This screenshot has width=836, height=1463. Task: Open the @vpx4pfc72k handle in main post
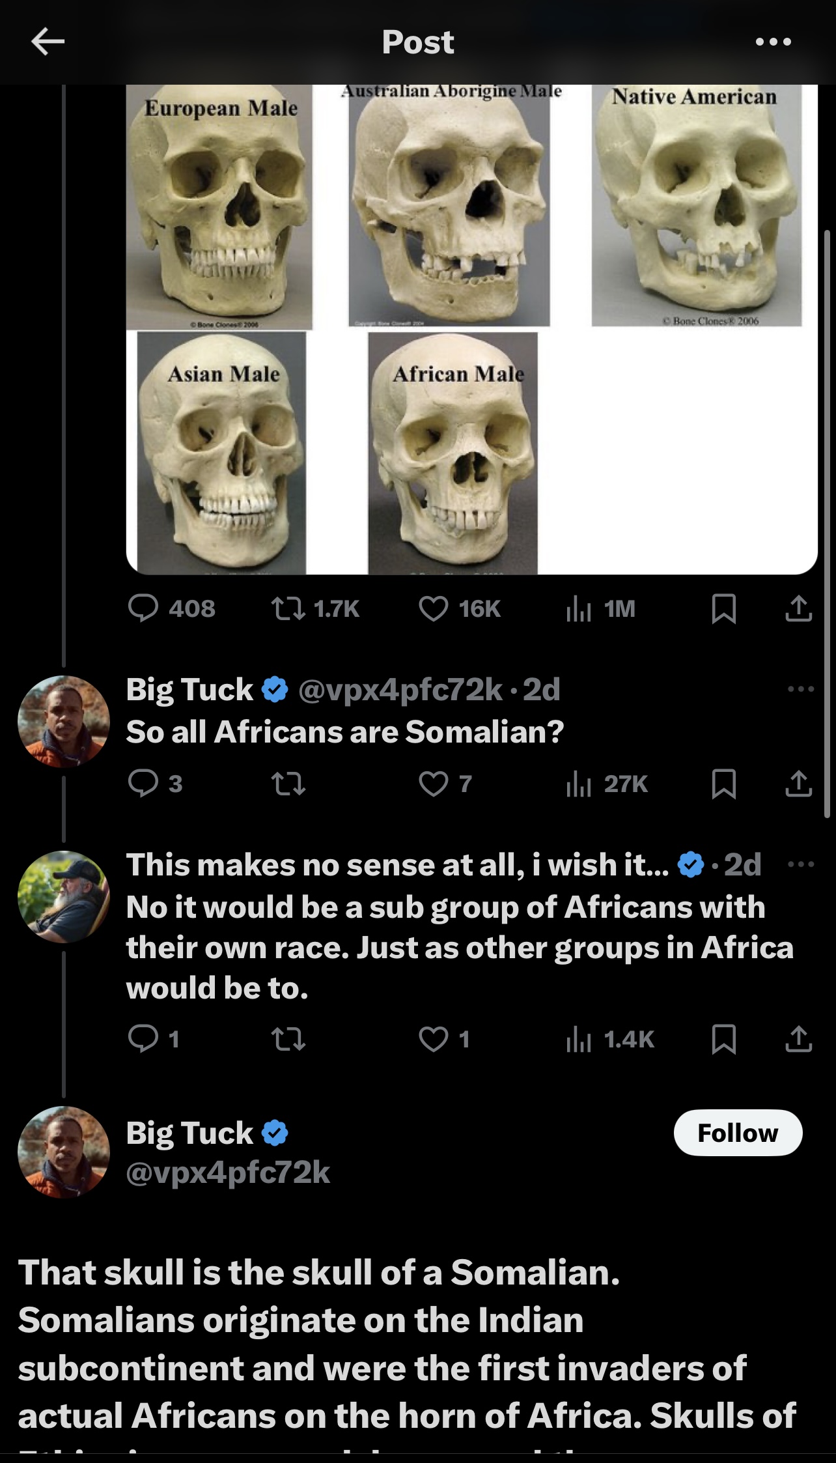tap(228, 1172)
